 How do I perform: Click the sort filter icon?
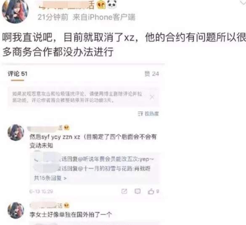(x=140, y=114)
